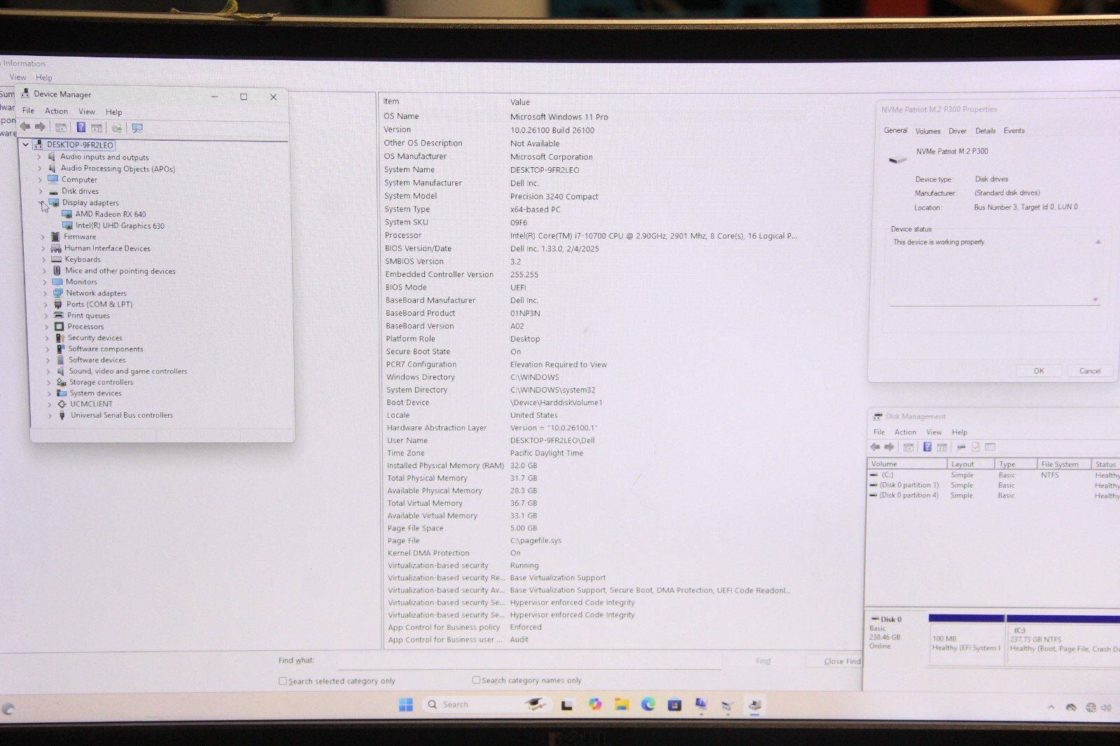
Task: Check 'Search category names only' checkbox
Action: point(476,680)
